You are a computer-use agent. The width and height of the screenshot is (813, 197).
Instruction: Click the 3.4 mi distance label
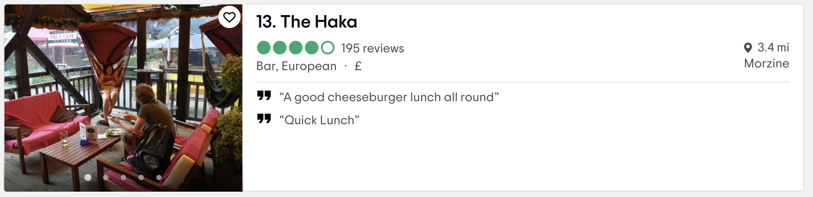coord(773,47)
